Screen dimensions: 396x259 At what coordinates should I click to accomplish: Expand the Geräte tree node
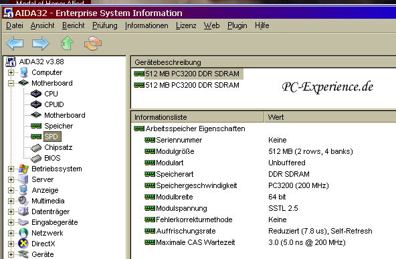coord(11,254)
